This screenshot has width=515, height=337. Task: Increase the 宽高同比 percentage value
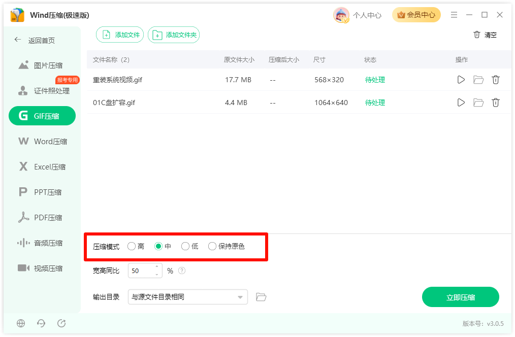pyautogui.click(x=157, y=267)
